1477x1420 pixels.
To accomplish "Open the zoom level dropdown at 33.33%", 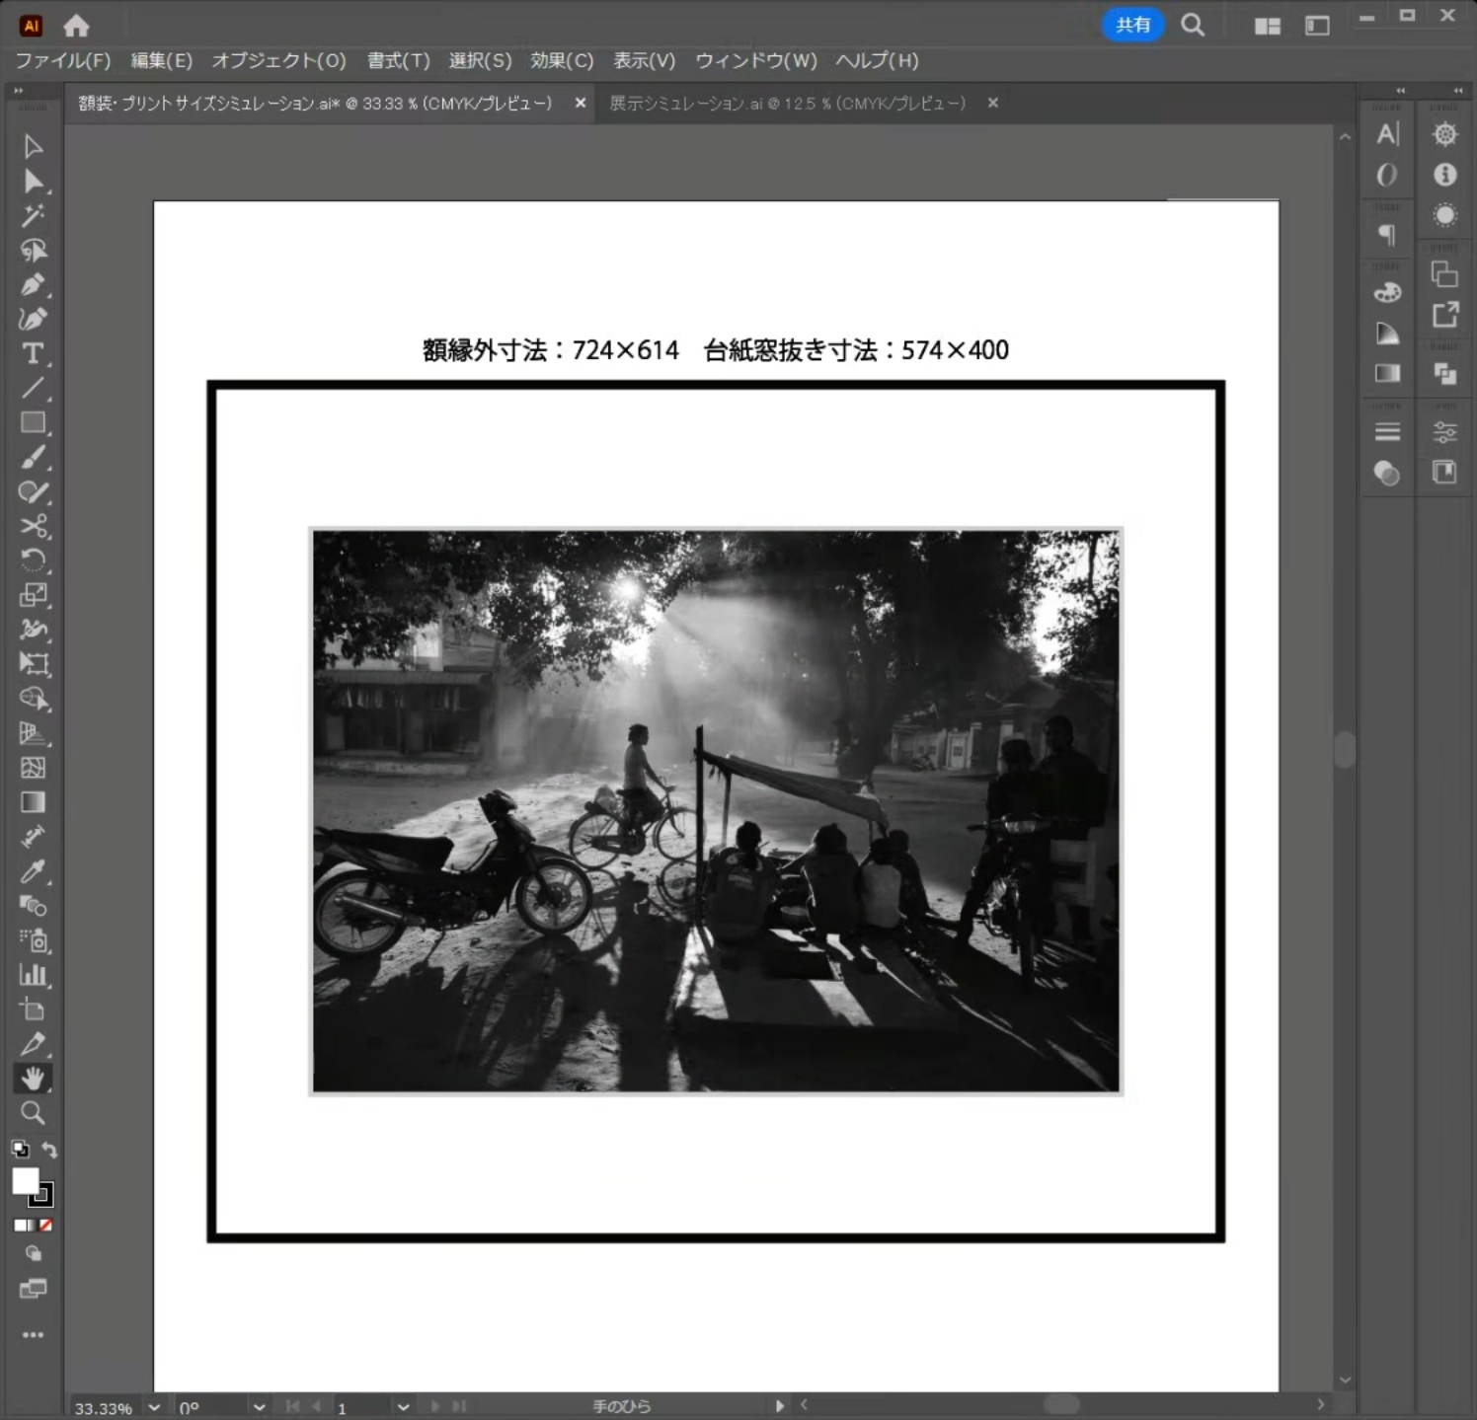I will pos(154,1407).
